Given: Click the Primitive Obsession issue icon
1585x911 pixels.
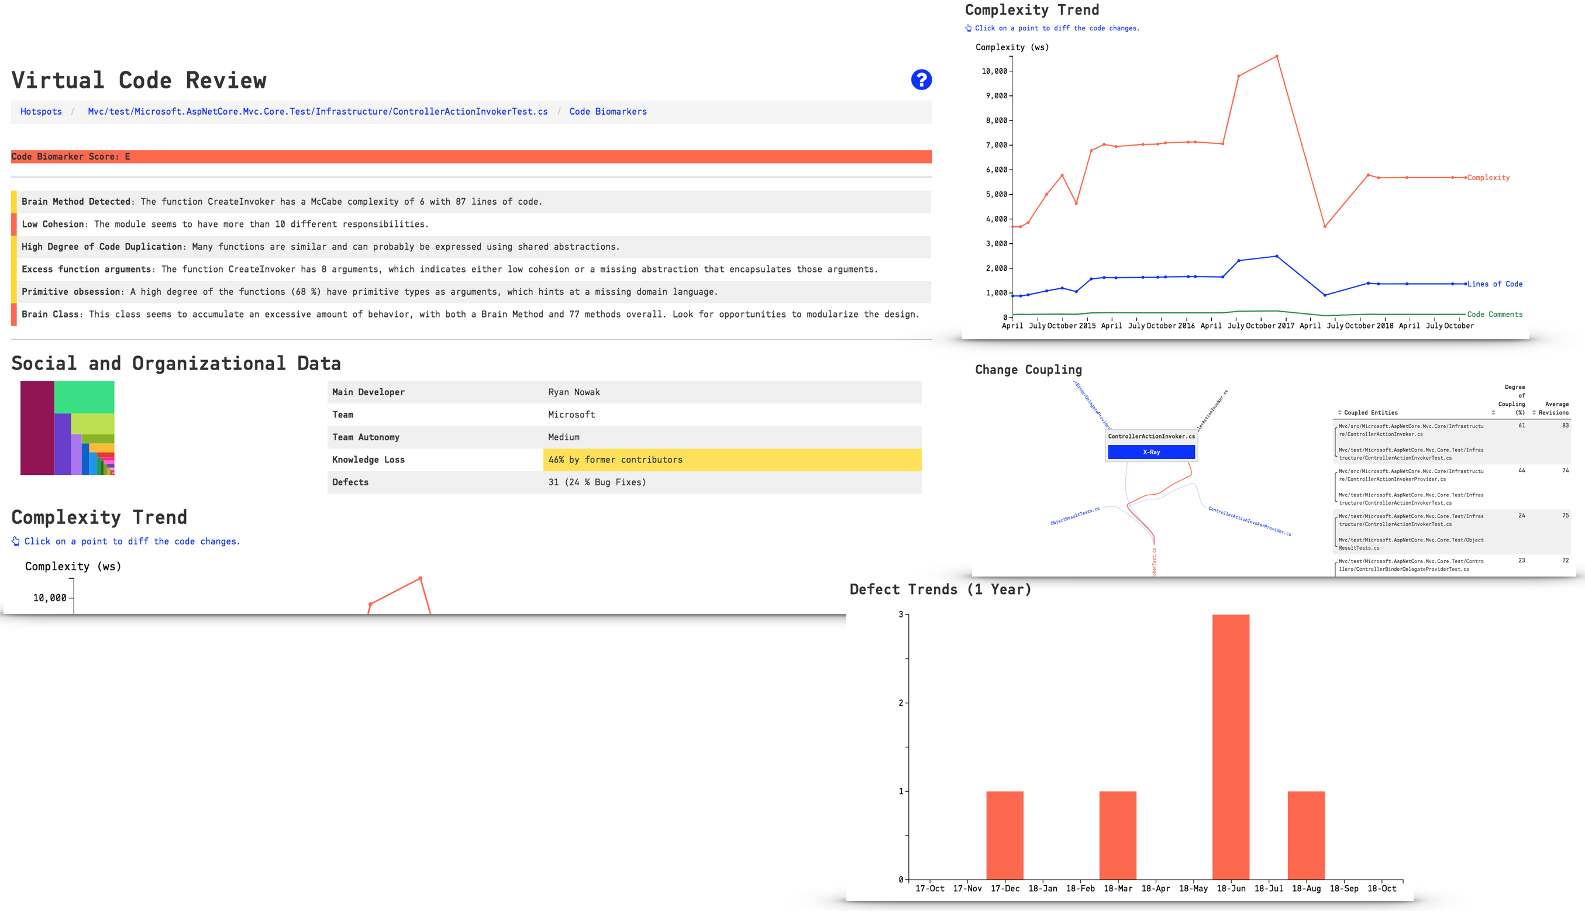Looking at the screenshot, I should click(14, 291).
